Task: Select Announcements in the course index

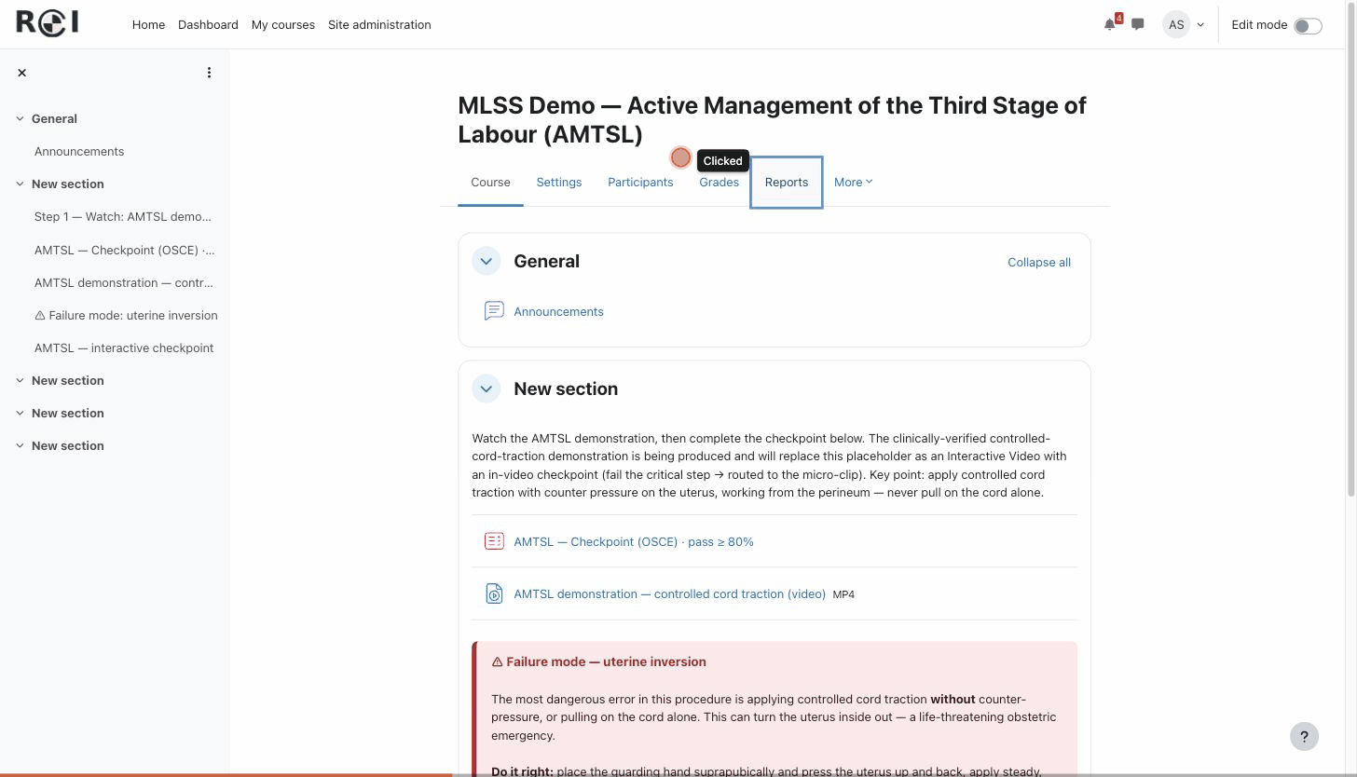Action: [x=79, y=151]
